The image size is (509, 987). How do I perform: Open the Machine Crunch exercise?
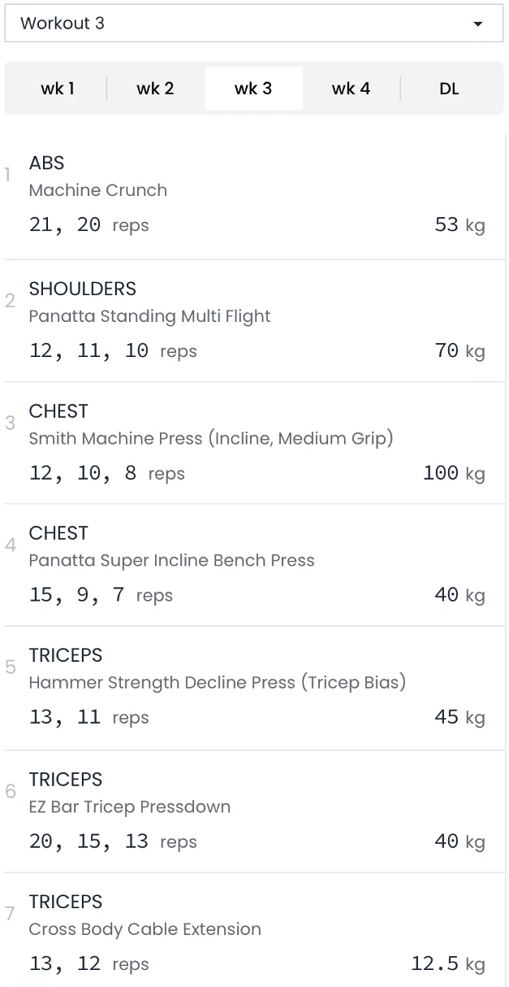pyautogui.click(x=98, y=190)
